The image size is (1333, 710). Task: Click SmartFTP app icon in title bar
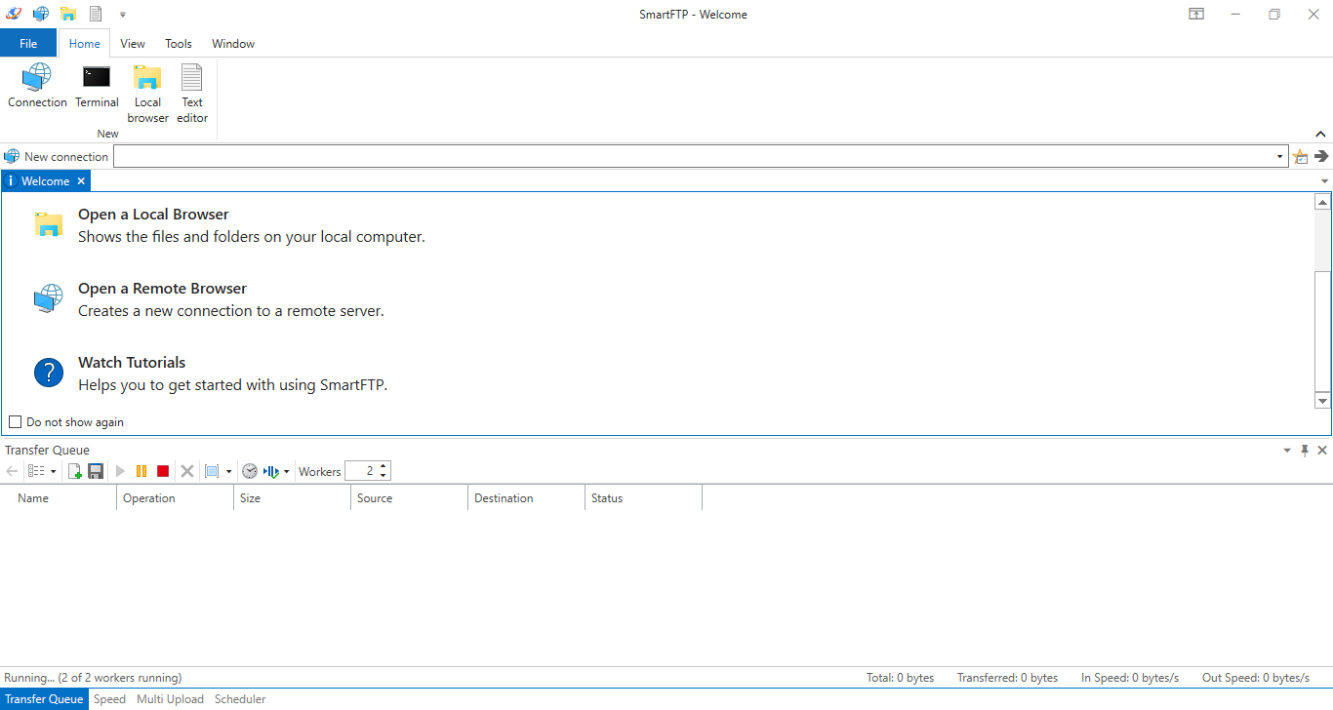(14, 14)
